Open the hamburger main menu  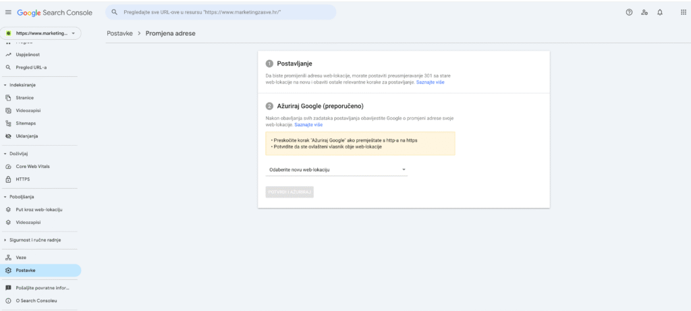(x=8, y=13)
